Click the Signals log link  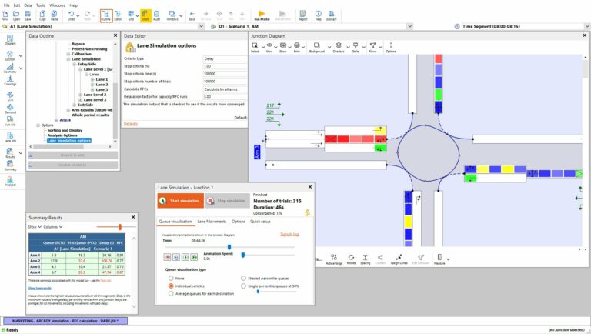[x=289, y=233]
